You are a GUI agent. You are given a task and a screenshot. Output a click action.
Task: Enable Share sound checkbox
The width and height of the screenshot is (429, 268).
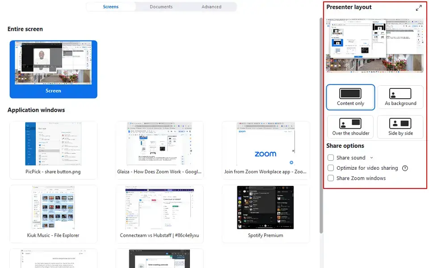331,158
